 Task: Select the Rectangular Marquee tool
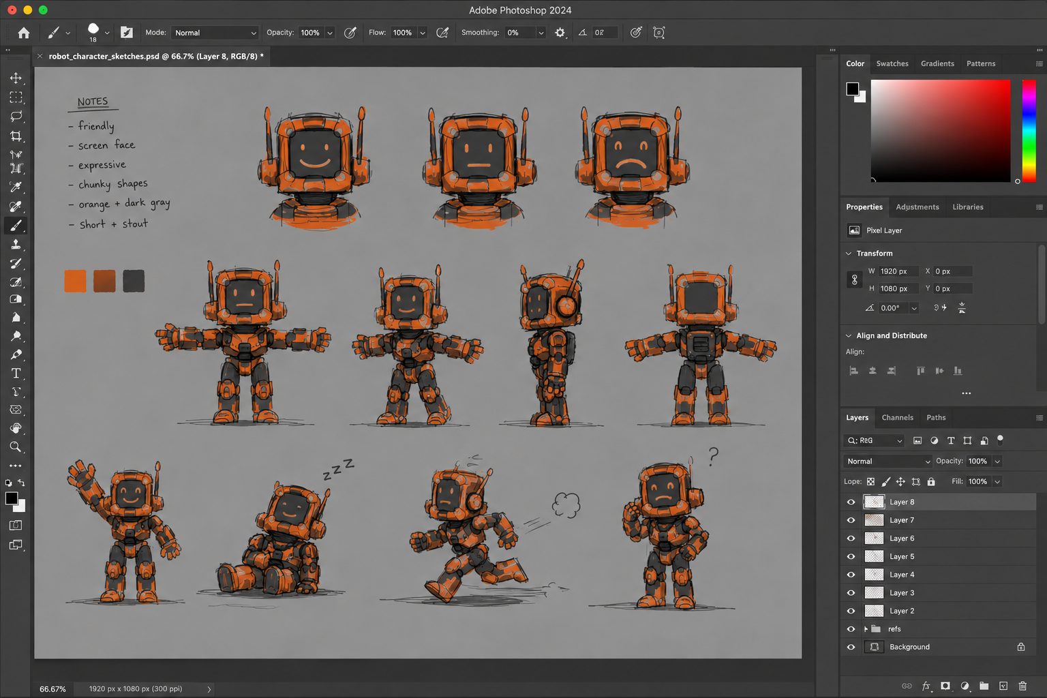click(16, 97)
